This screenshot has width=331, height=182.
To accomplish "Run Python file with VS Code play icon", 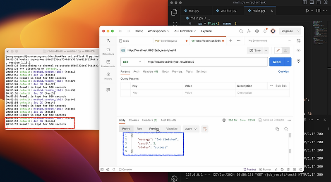I will pyautogui.click(x=307, y=11).
